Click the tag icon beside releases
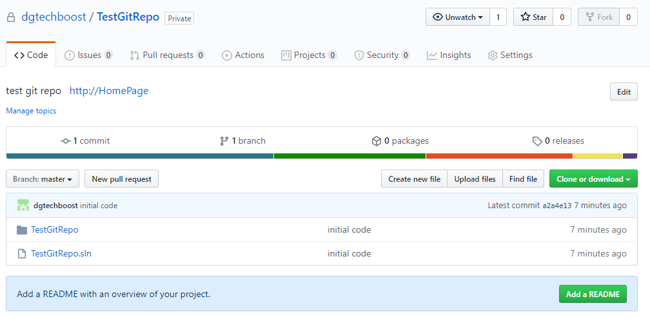This screenshot has width=650, height=319. [537, 141]
